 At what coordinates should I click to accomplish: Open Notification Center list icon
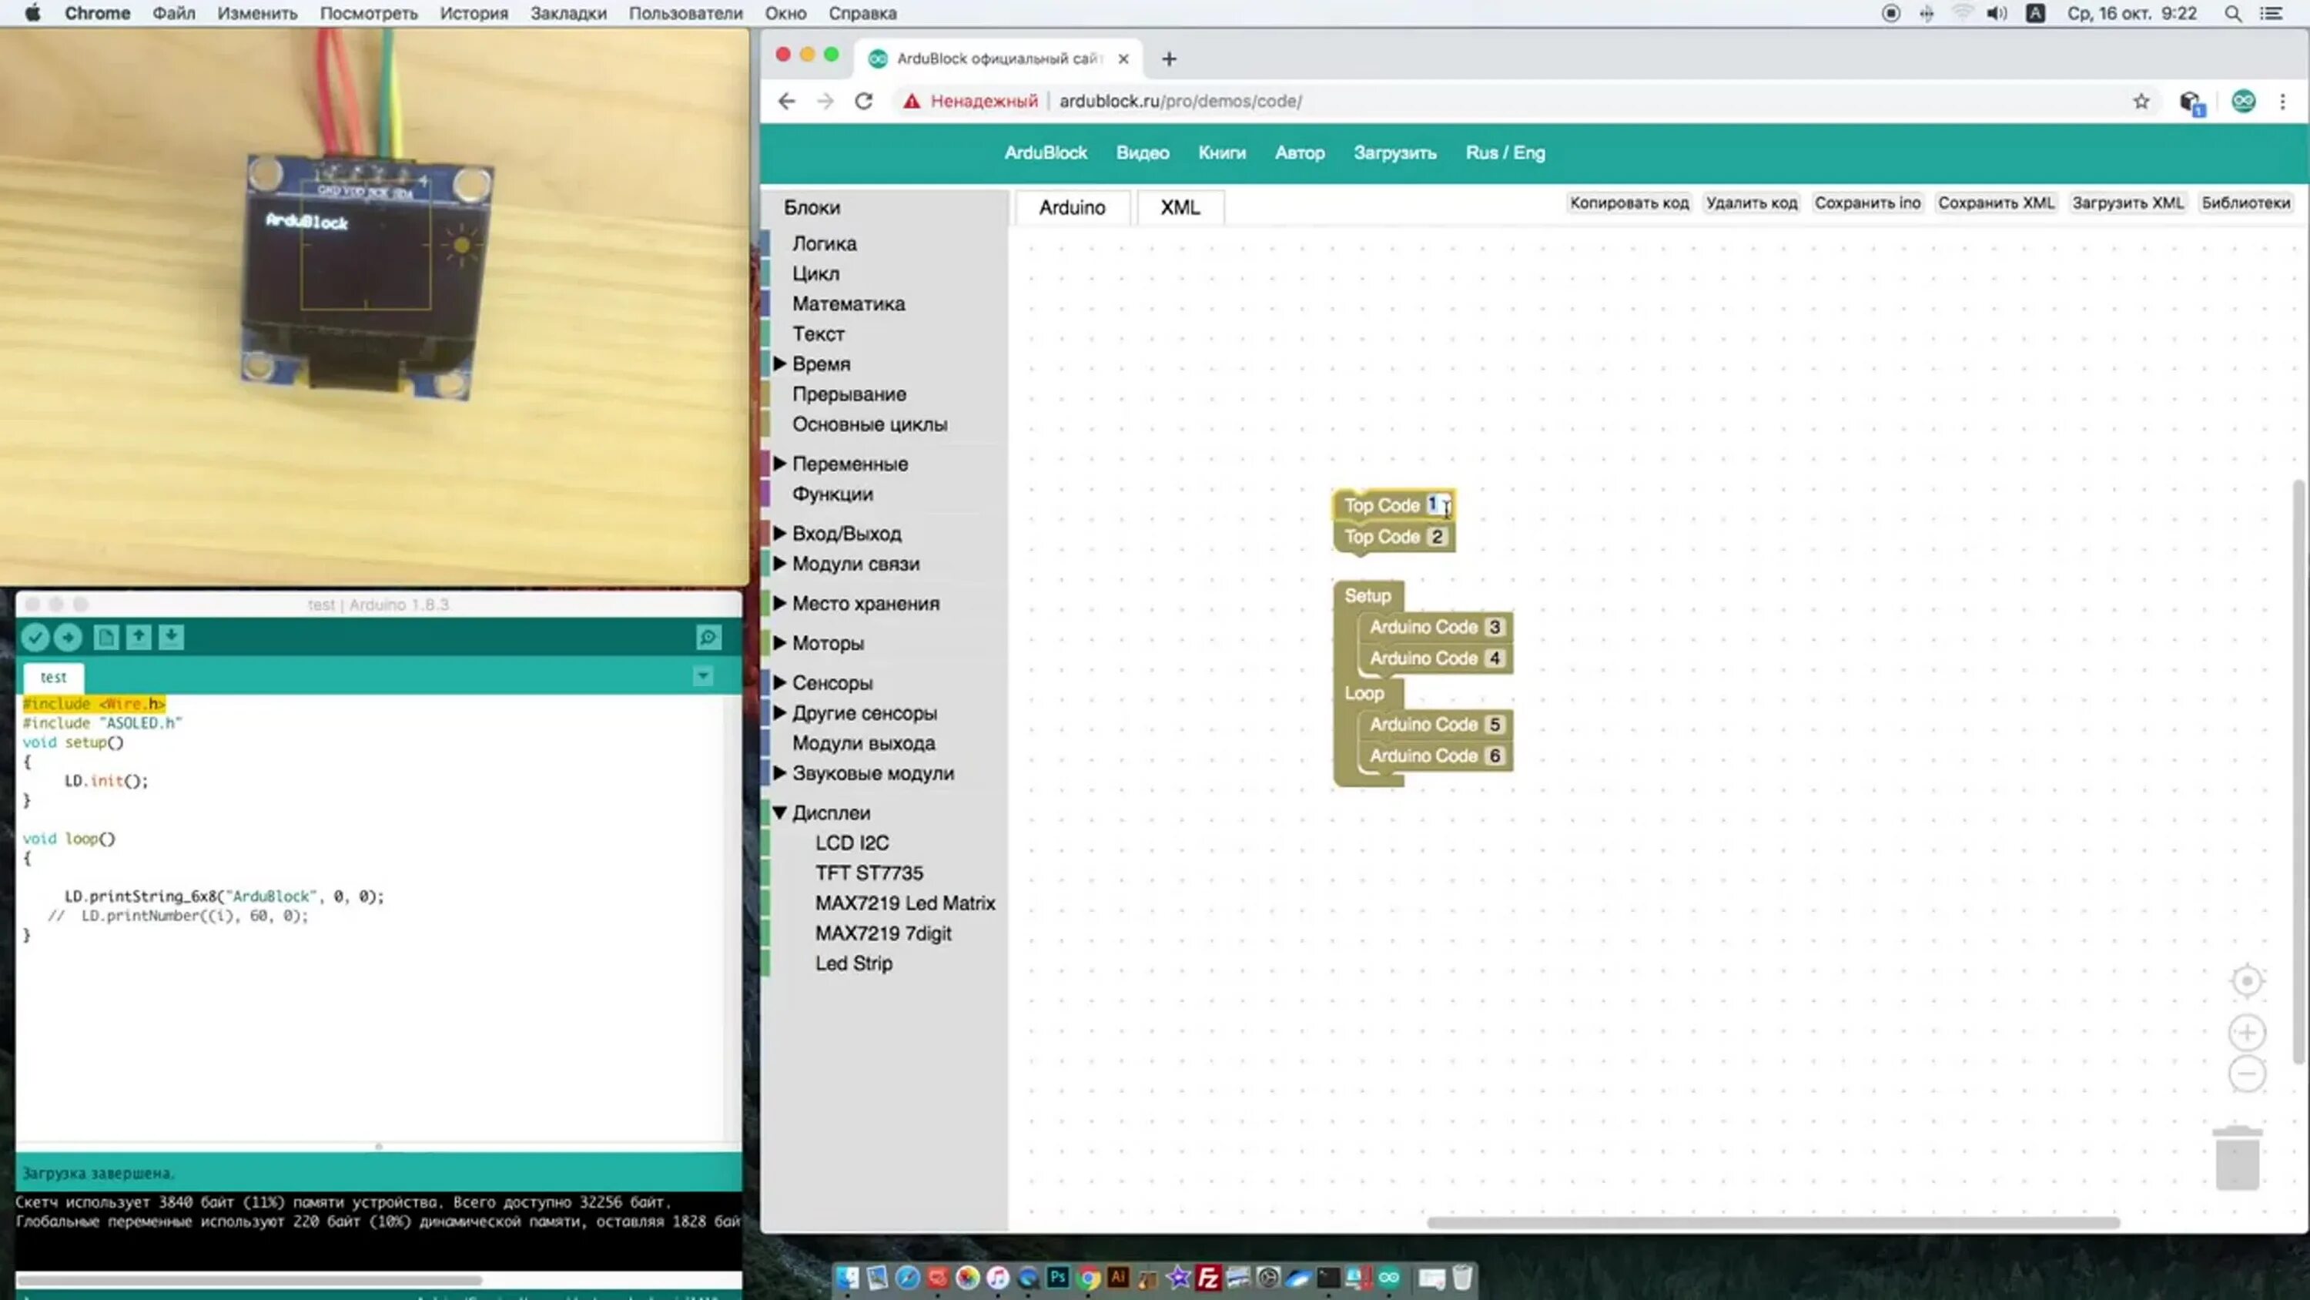[2271, 13]
